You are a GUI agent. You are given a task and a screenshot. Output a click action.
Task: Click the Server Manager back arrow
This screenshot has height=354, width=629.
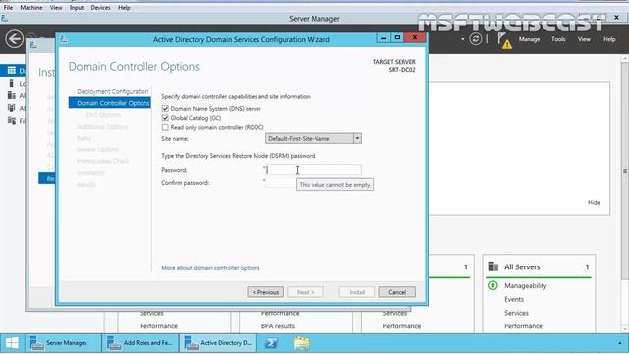15,39
